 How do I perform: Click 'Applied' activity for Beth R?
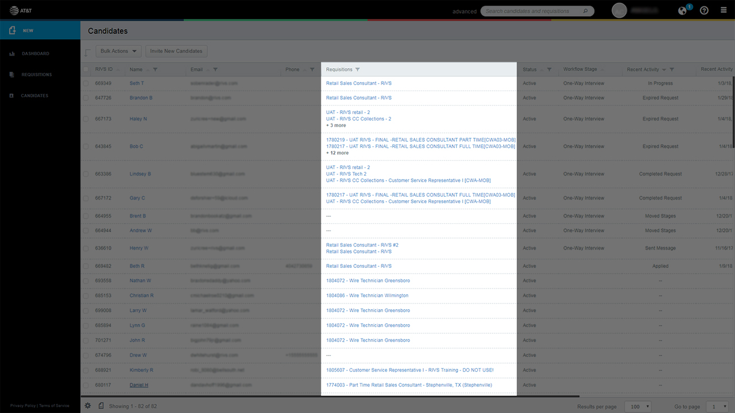(x=660, y=266)
